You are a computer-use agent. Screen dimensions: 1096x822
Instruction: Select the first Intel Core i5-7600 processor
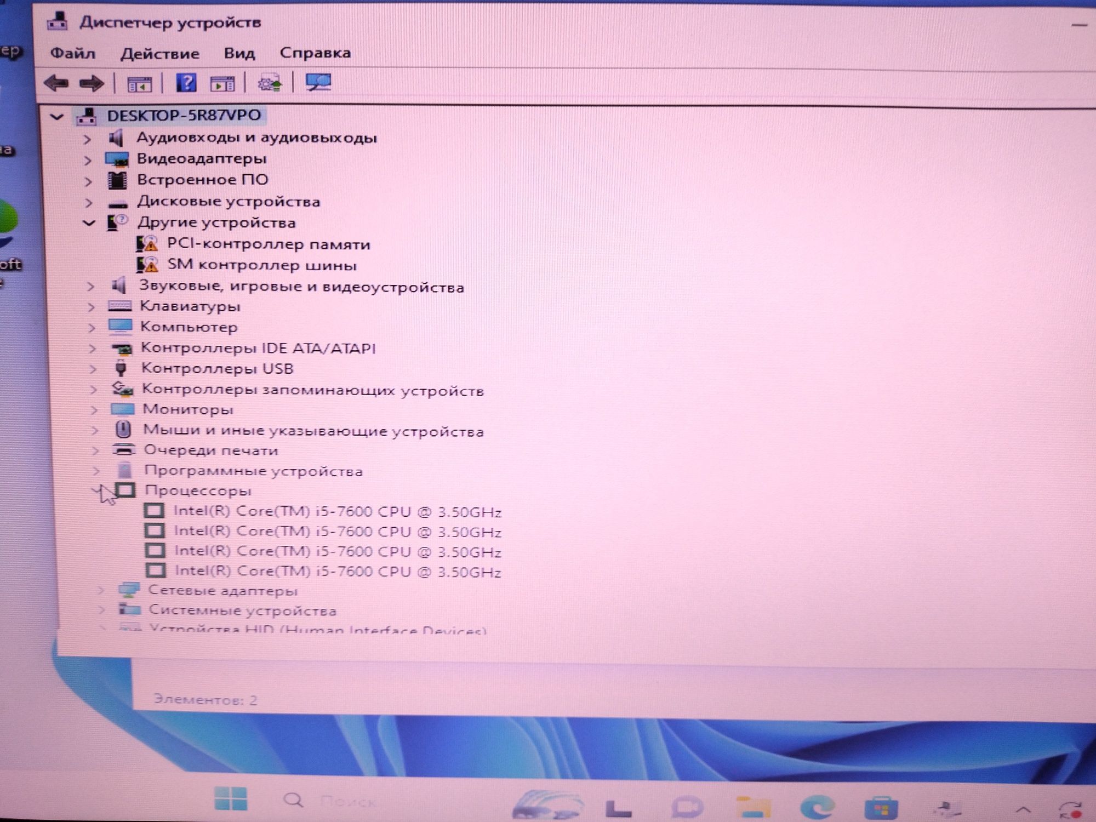(338, 511)
